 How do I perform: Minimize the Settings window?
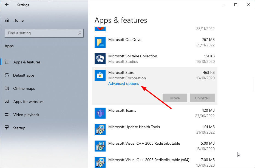click(x=223, y=5)
